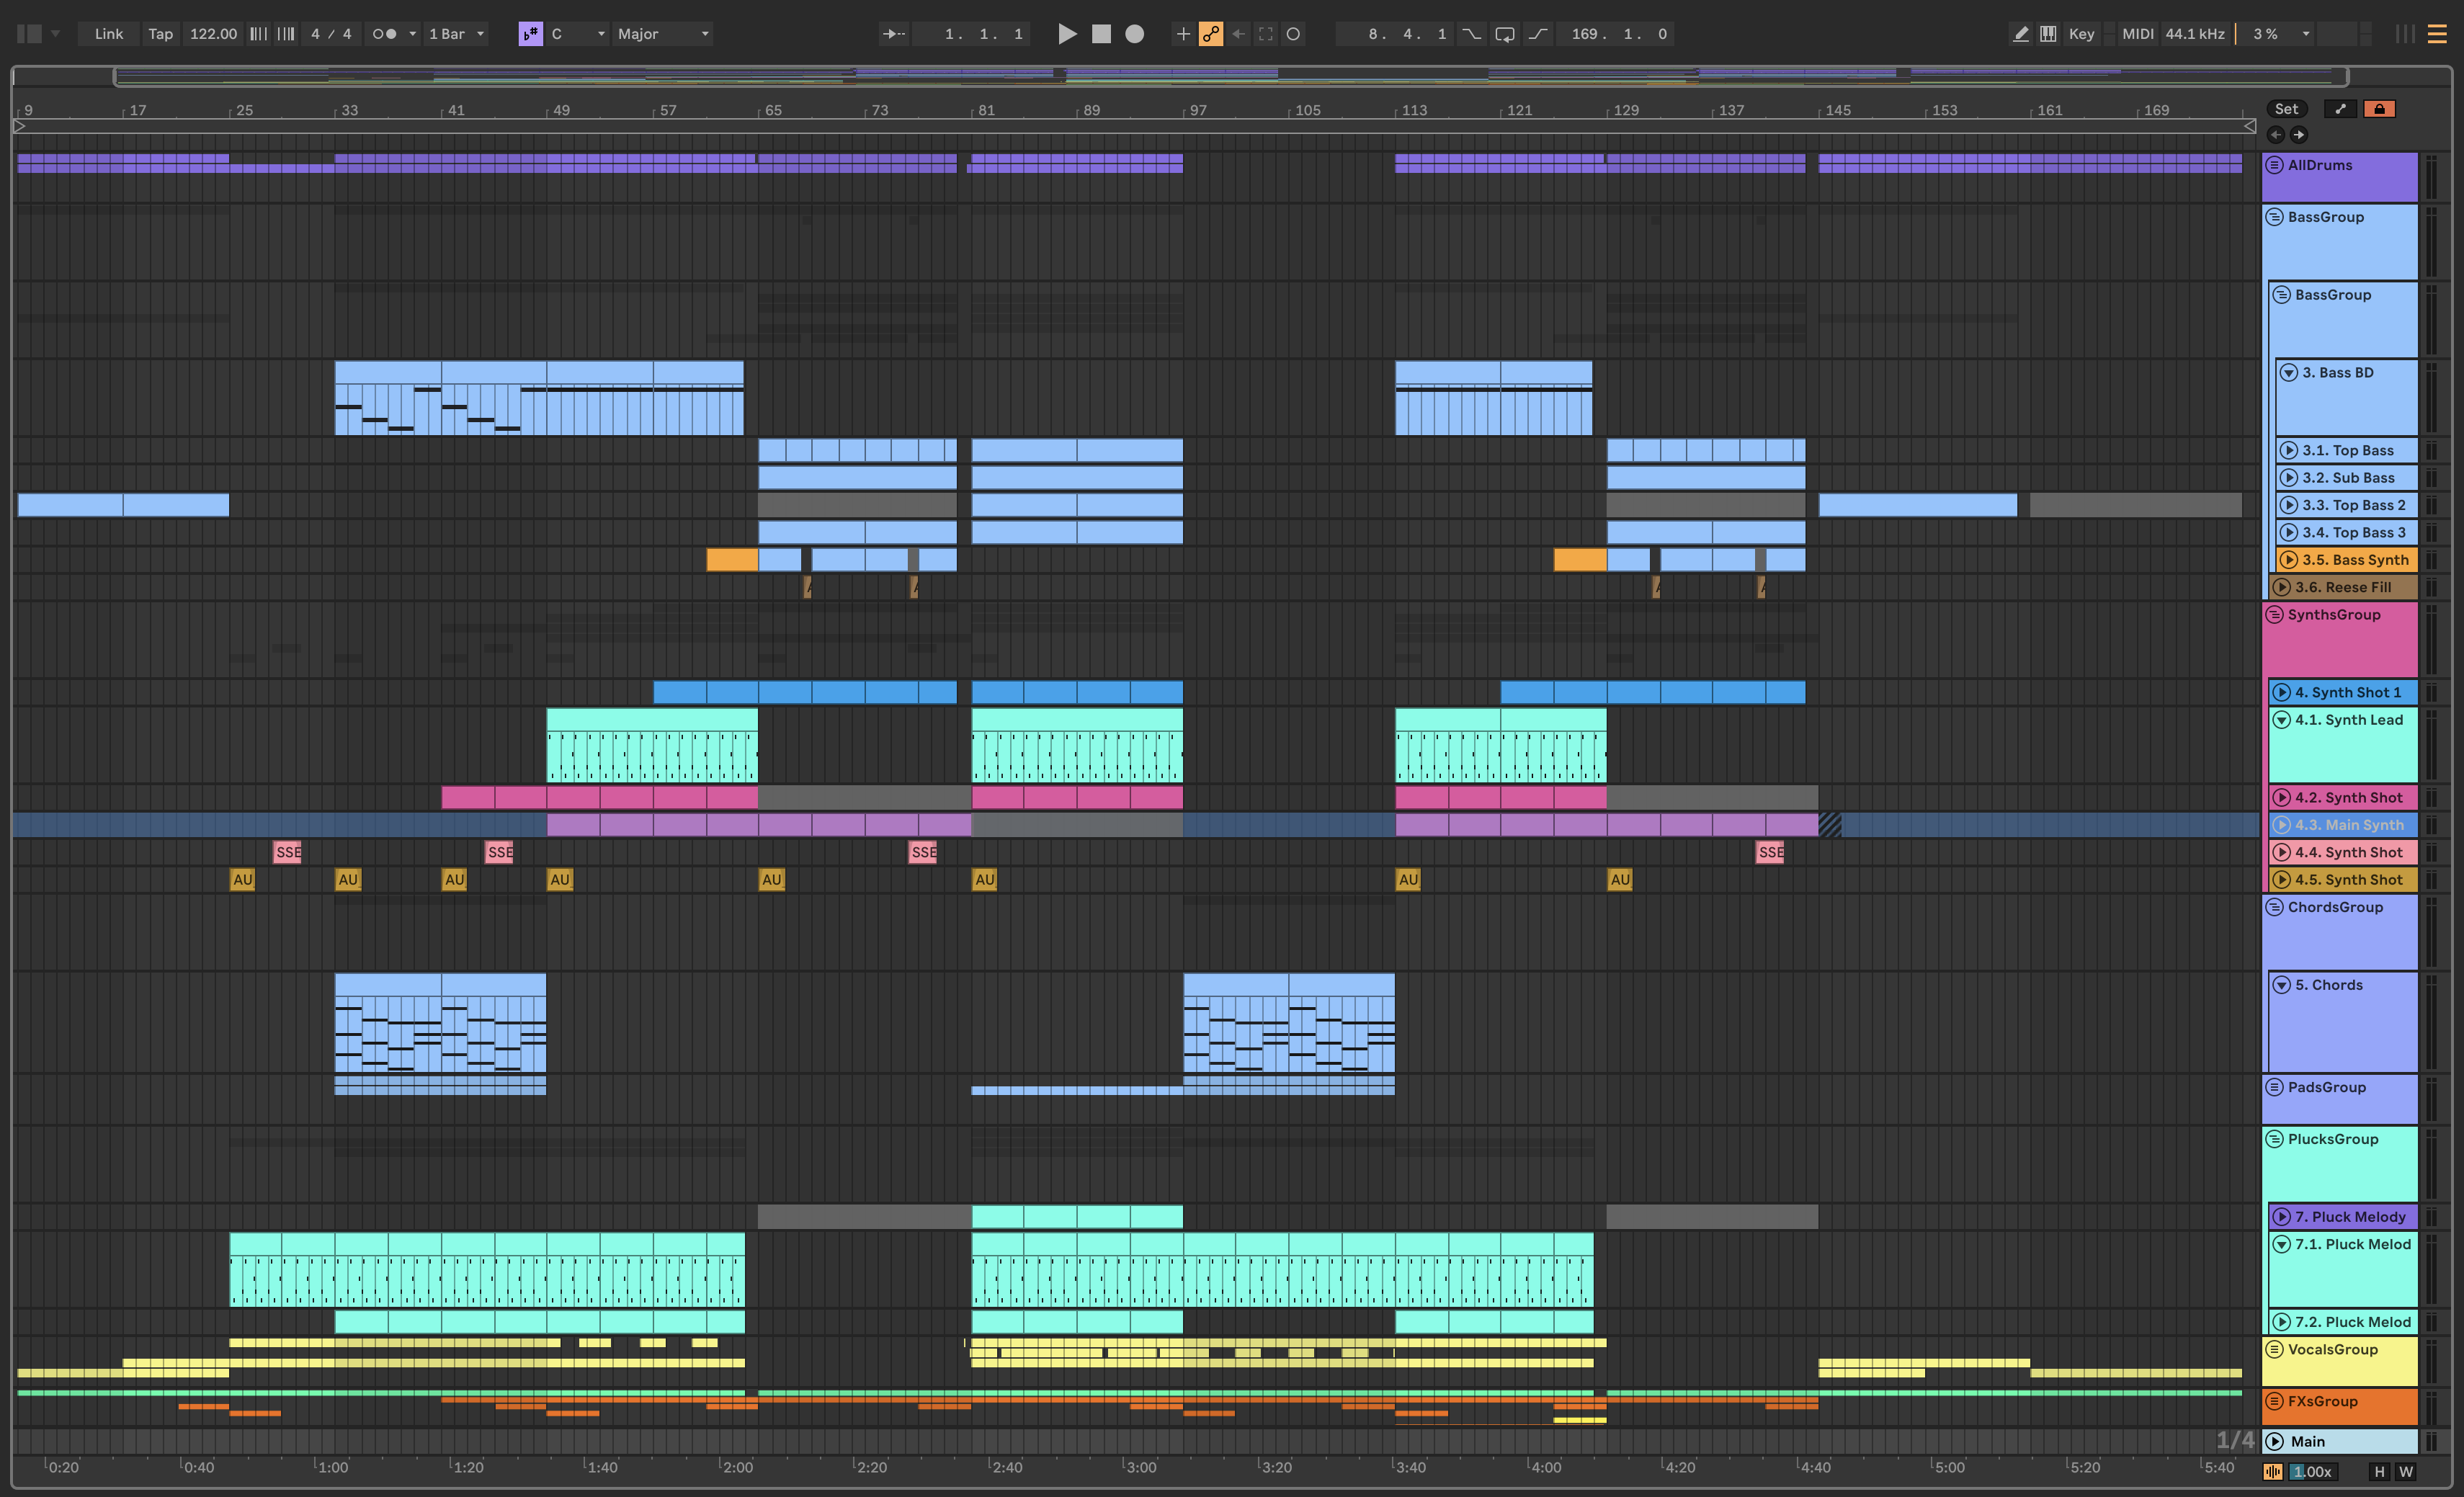This screenshot has height=1497, width=2464.
Task: Unfold the 4.4. Synth Shot track icon
Action: click(2281, 853)
